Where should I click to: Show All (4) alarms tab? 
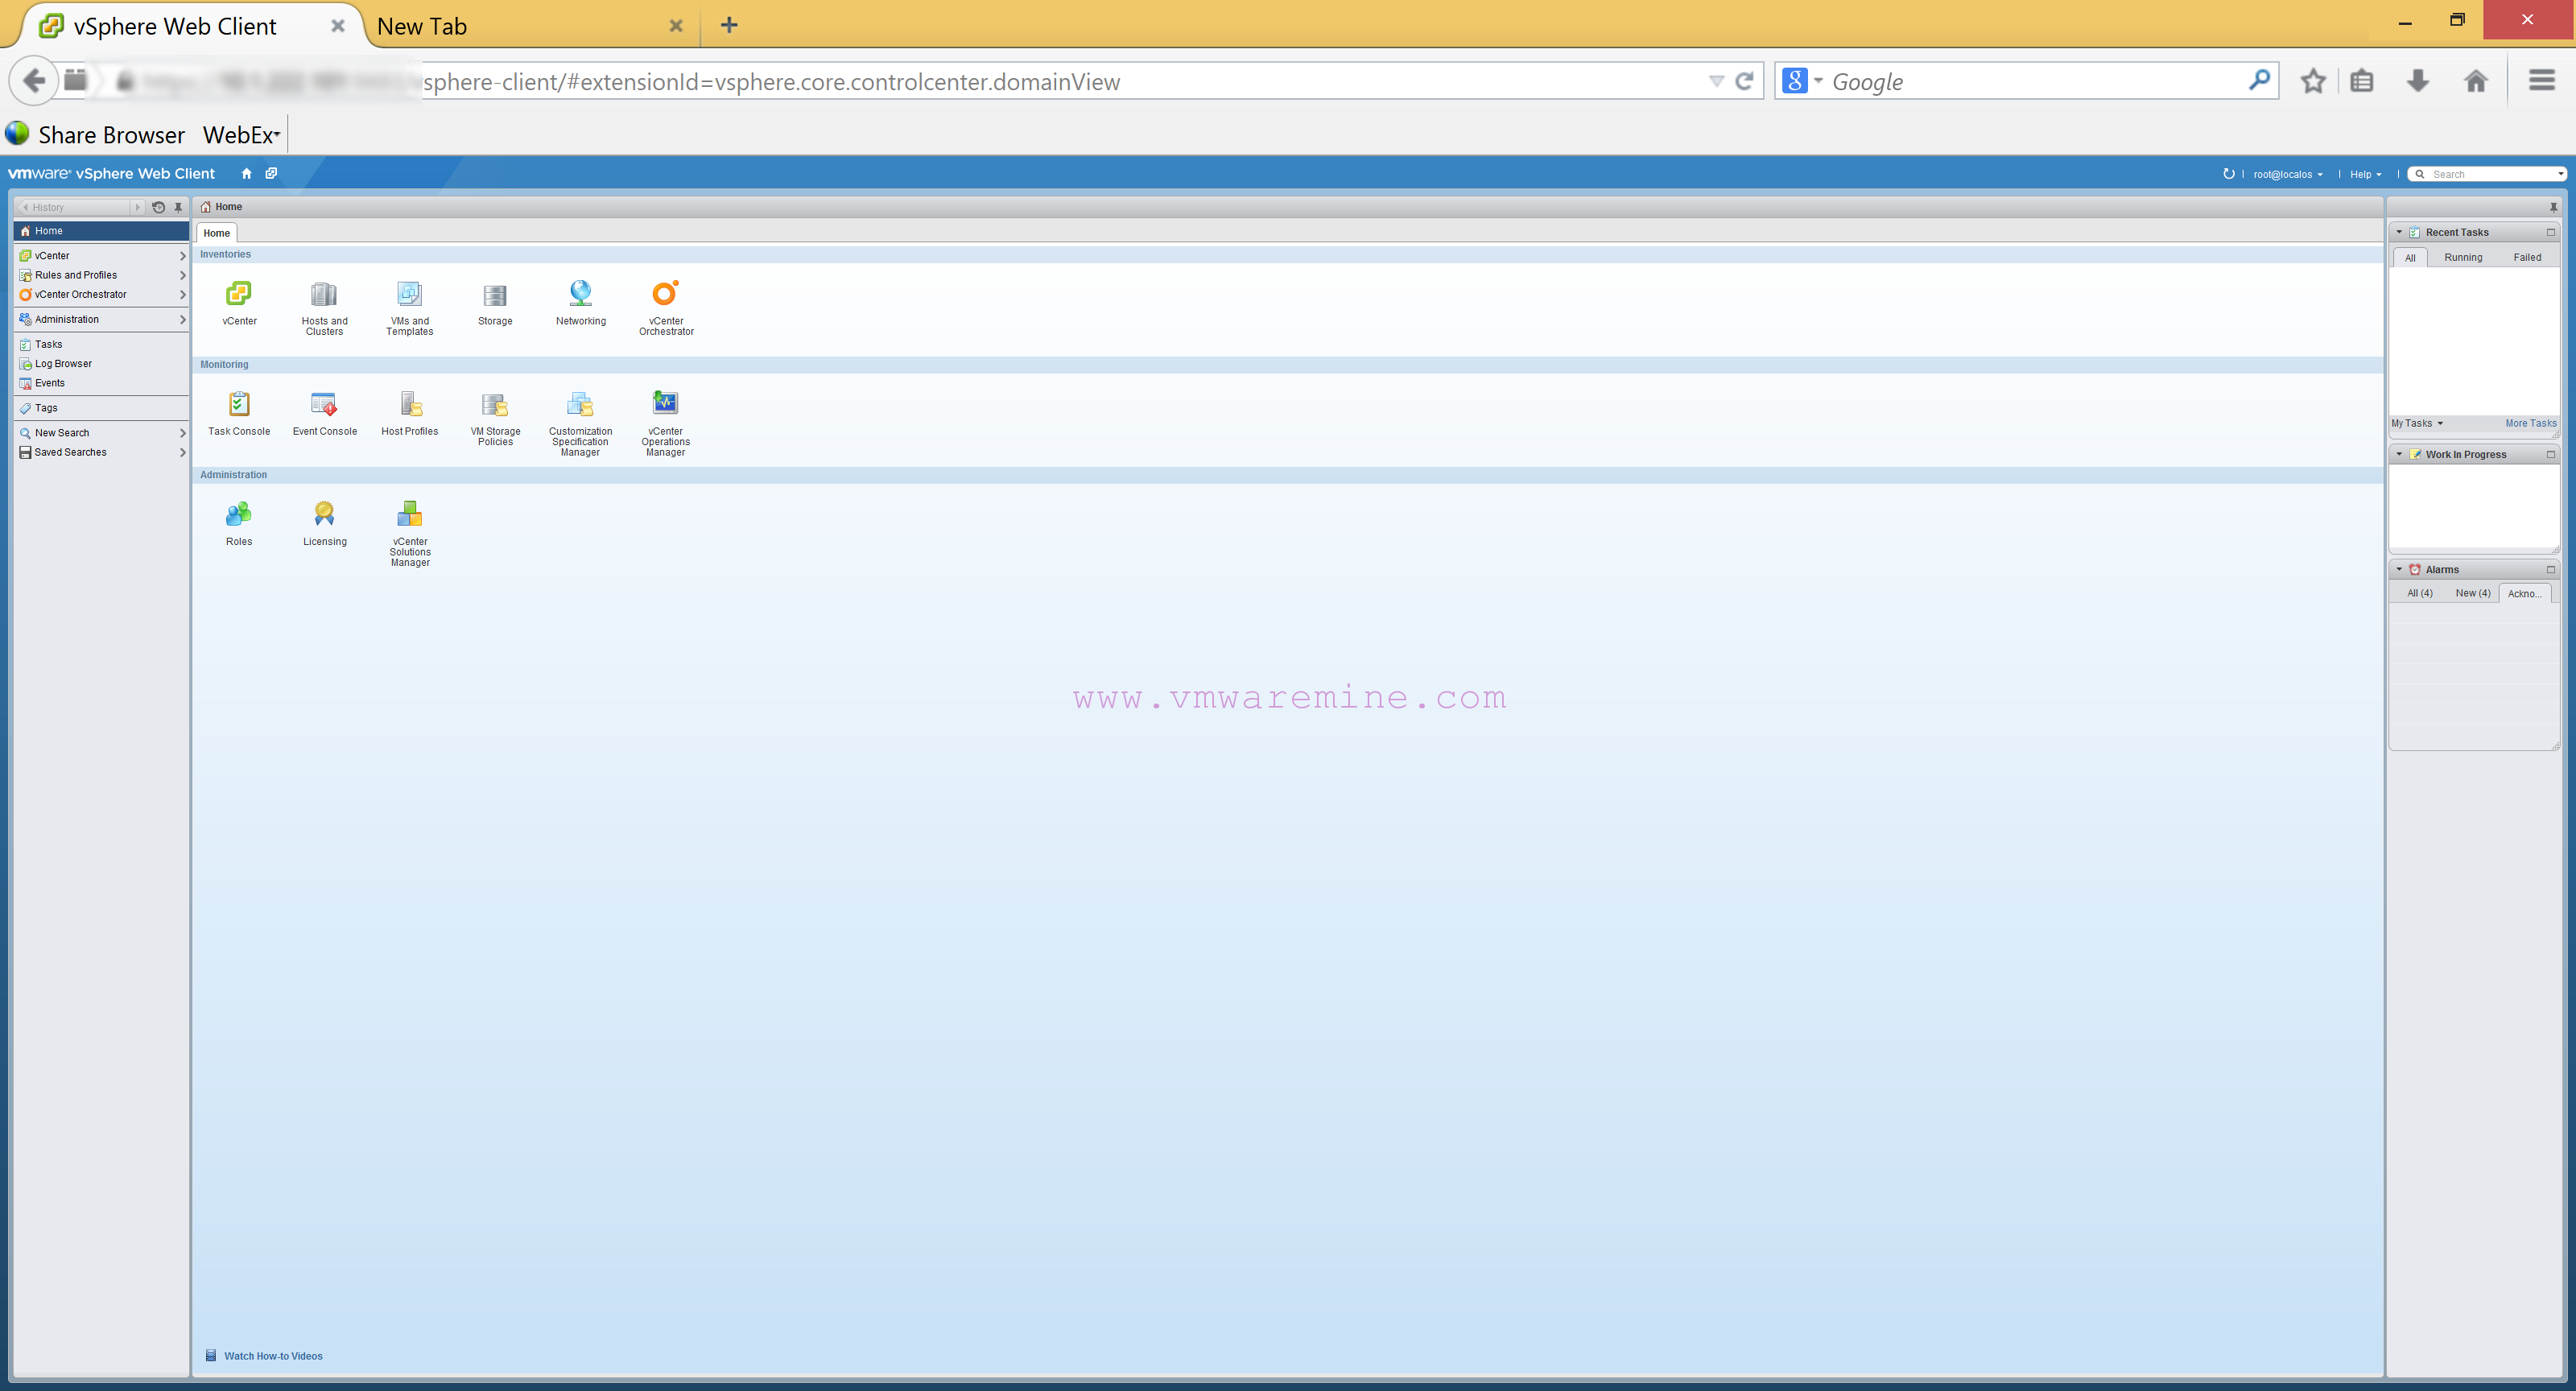point(2419,593)
